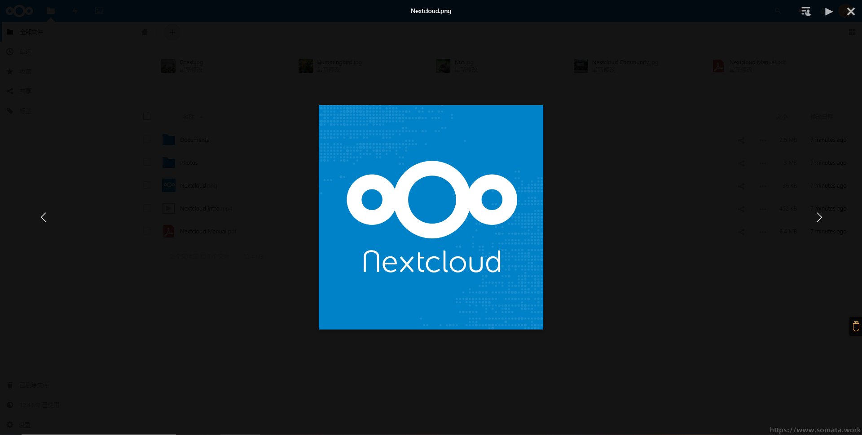Click the Photos folder icon
Image resolution: width=862 pixels, height=435 pixels.
pos(169,163)
